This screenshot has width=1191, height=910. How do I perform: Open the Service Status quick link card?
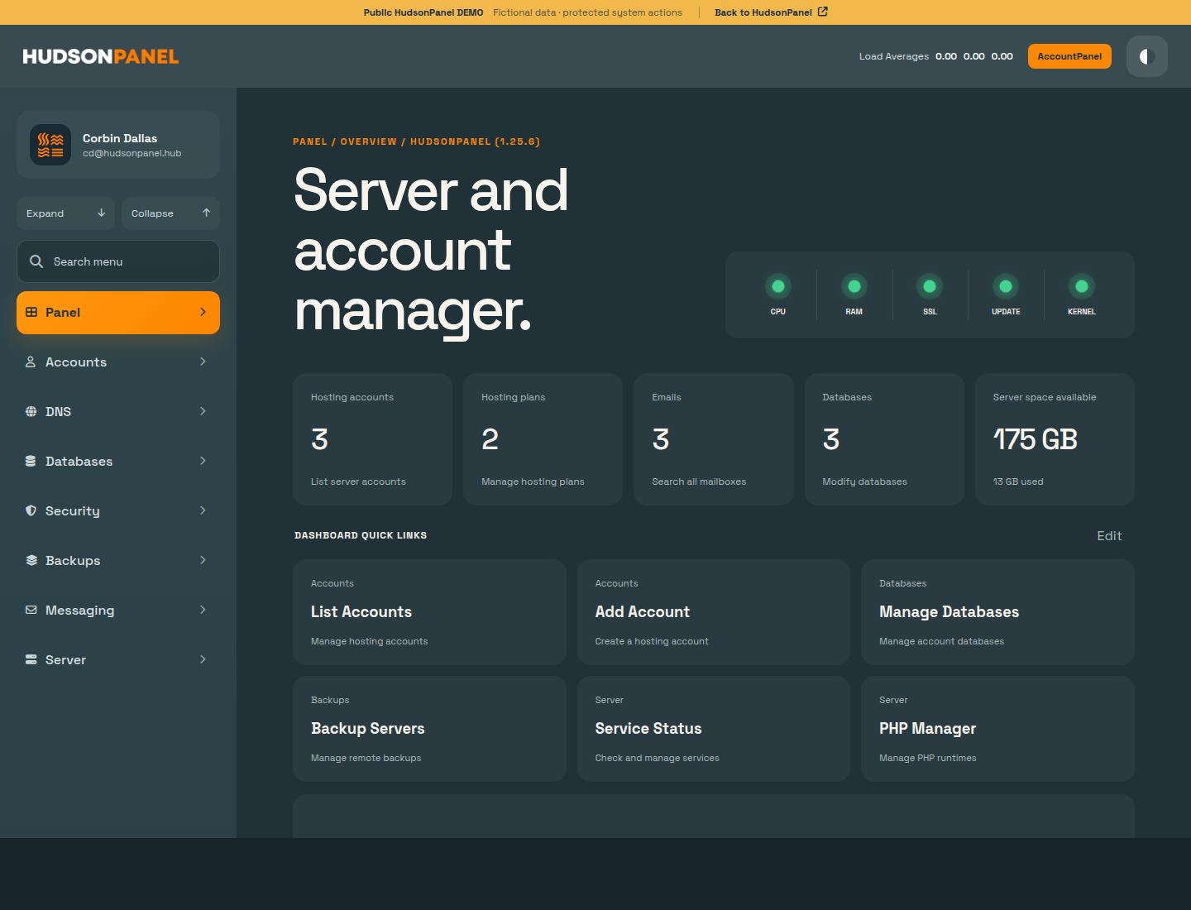[x=713, y=729]
